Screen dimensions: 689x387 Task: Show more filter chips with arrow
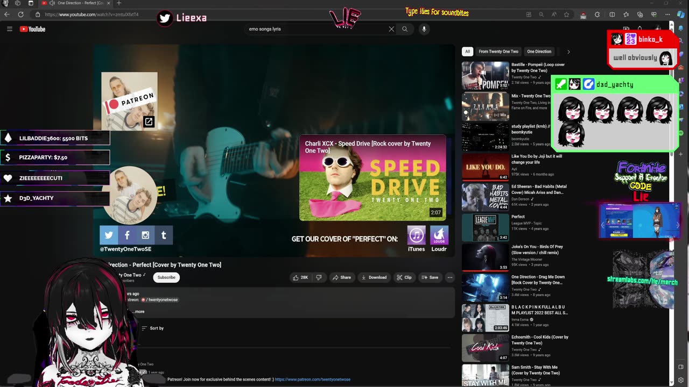pos(568,52)
